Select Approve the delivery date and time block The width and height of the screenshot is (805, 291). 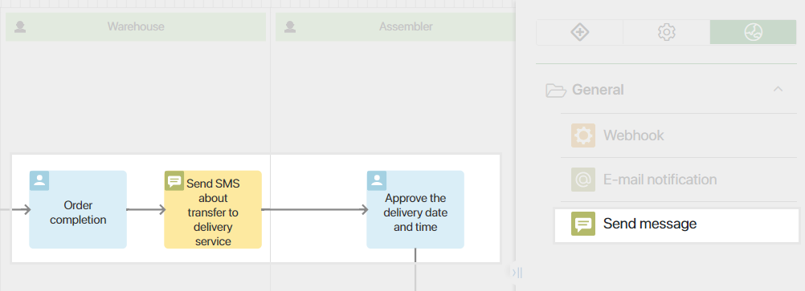click(x=415, y=209)
